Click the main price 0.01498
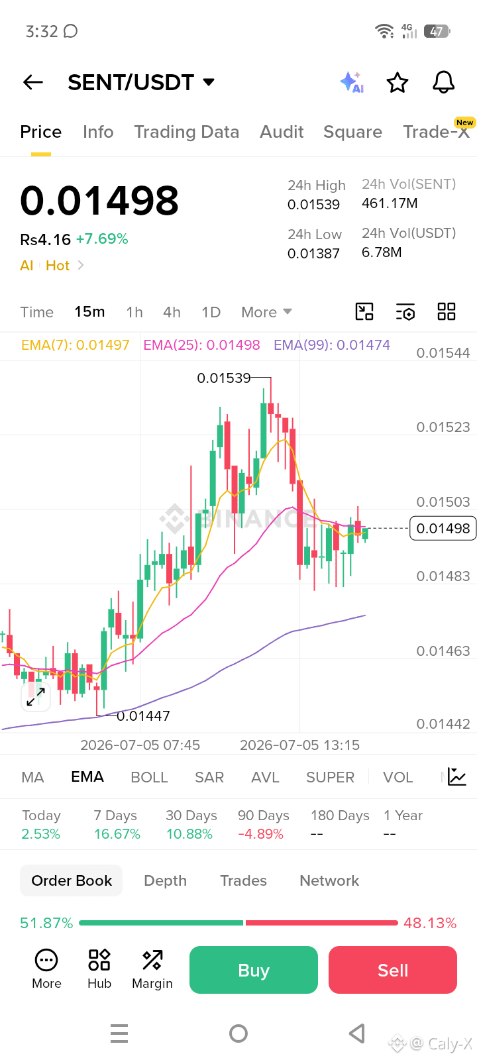This screenshot has width=477, height=1060. click(99, 200)
